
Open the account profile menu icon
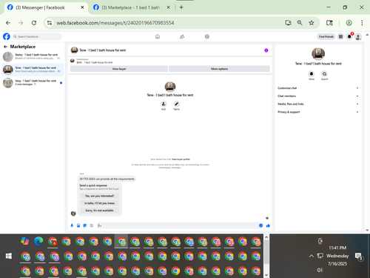coord(358,37)
